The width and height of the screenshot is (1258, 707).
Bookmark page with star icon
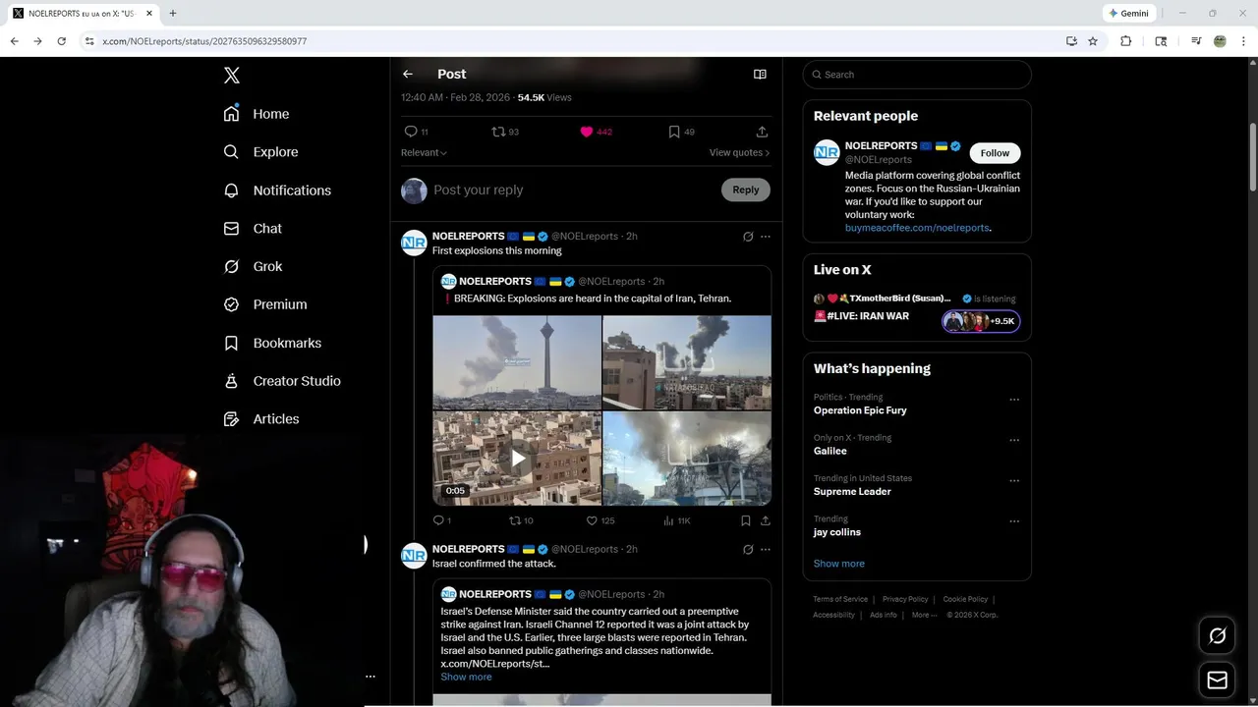point(1093,41)
